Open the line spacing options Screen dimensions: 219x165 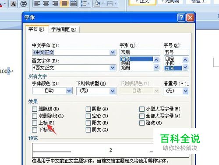(84, 3)
